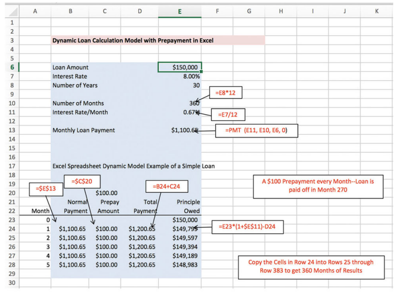Click the =PMT (E11, E10, E6, 0) callout
The height and width of the screenshot is (296, 405).
256,130
